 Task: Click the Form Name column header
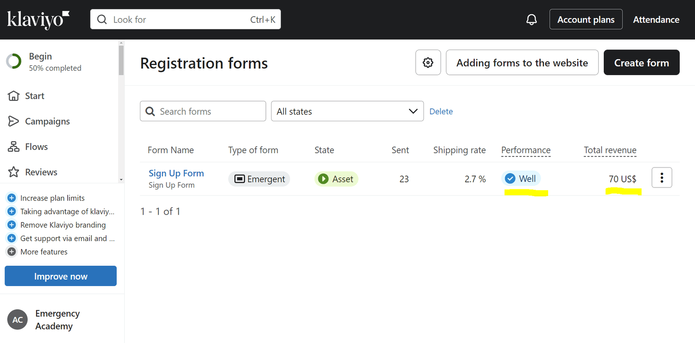click(x=171, y=150)
